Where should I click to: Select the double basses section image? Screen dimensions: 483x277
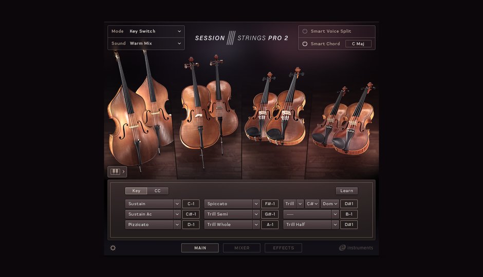[x=139, y=110]
